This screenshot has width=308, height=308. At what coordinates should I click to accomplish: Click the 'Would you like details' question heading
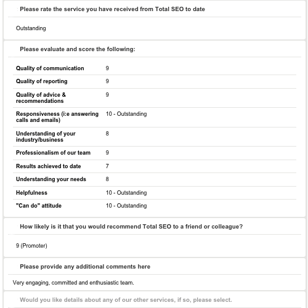click(126, 300)
